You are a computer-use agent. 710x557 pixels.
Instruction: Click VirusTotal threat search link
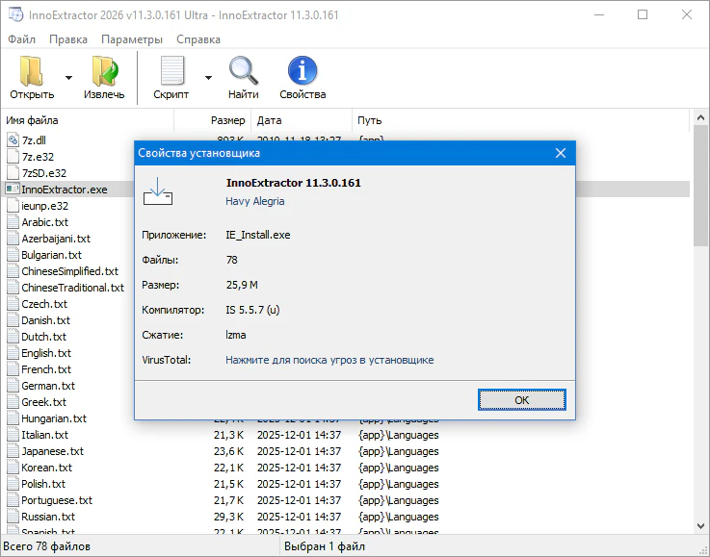click(329, 360)
